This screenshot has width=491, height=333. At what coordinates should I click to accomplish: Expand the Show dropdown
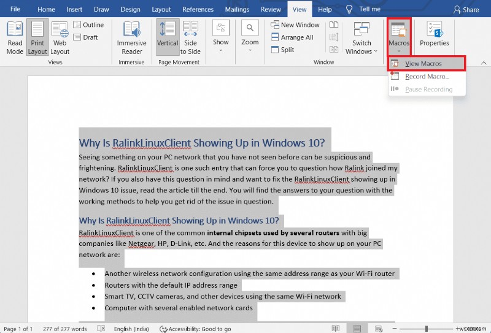(x=221, y=37)
